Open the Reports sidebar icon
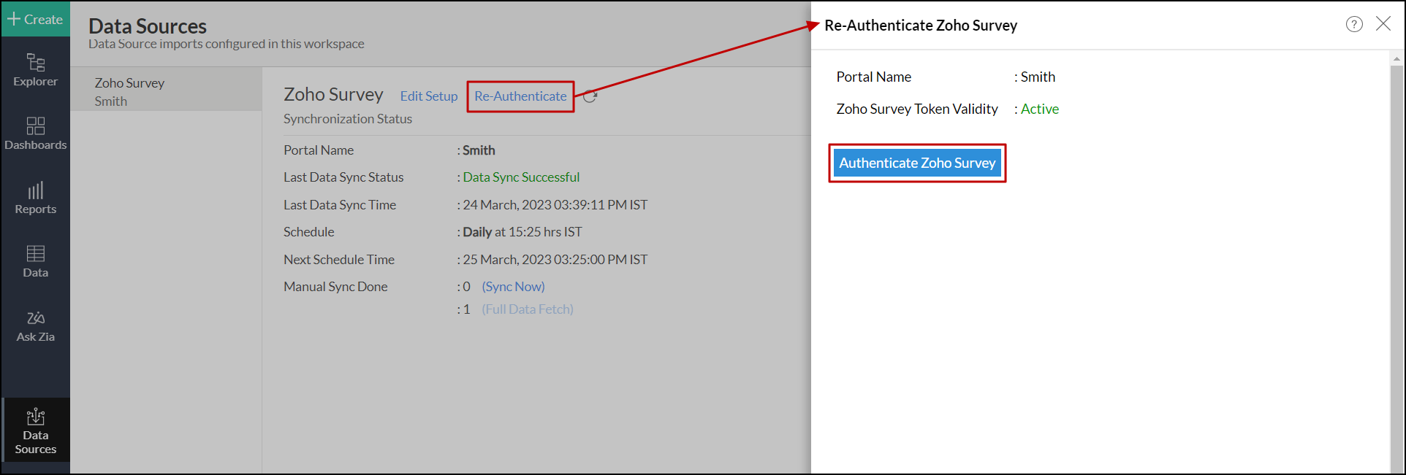1406x475 pixels. coord(35,198)
